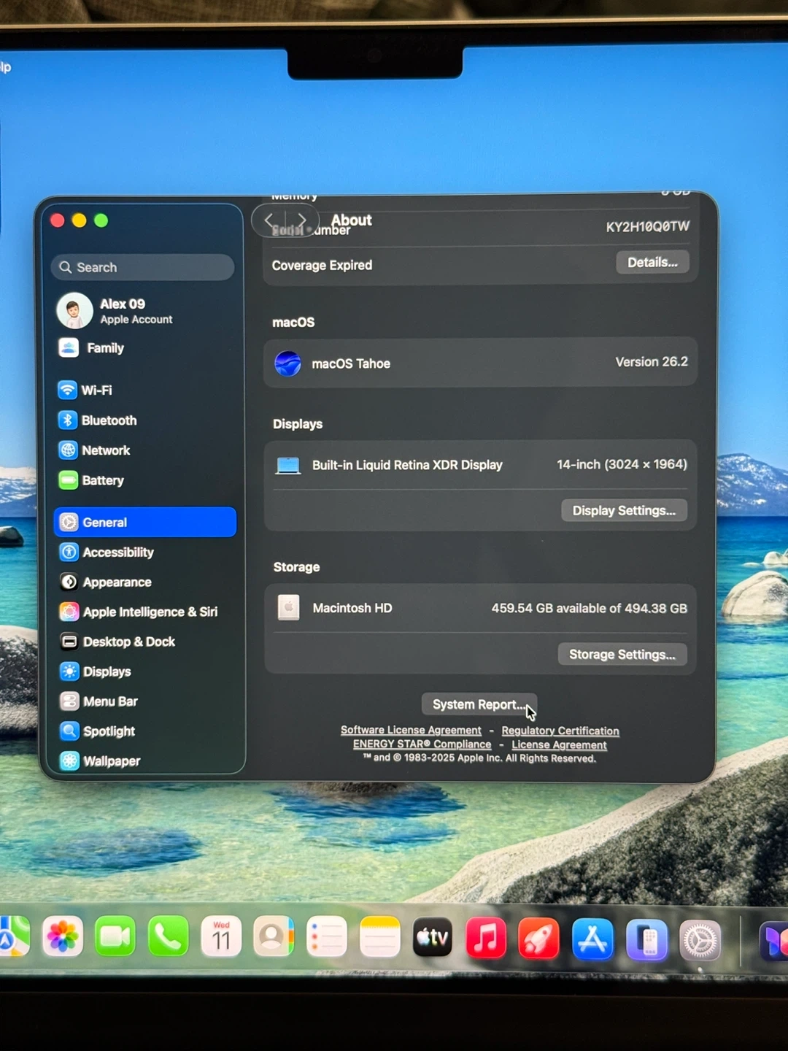Image resolution: width=788 pixels, height=1051 pixels.
Task: Go back using the back chevron
Action: point(269,220)
